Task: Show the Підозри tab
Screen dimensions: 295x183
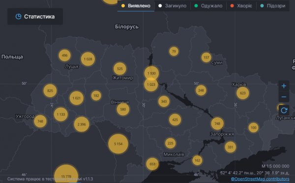Action: pyautogui.click(x=273, y=6)
